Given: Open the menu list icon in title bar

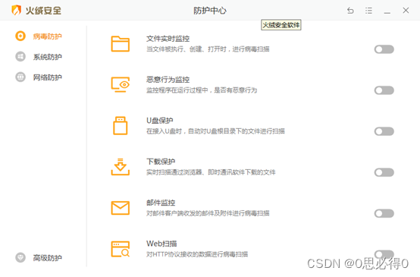Looking at the screenshot, I should coord(368,11).
